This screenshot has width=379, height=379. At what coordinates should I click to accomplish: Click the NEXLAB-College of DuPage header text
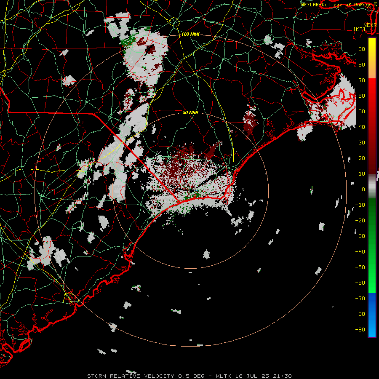point(339,5)
